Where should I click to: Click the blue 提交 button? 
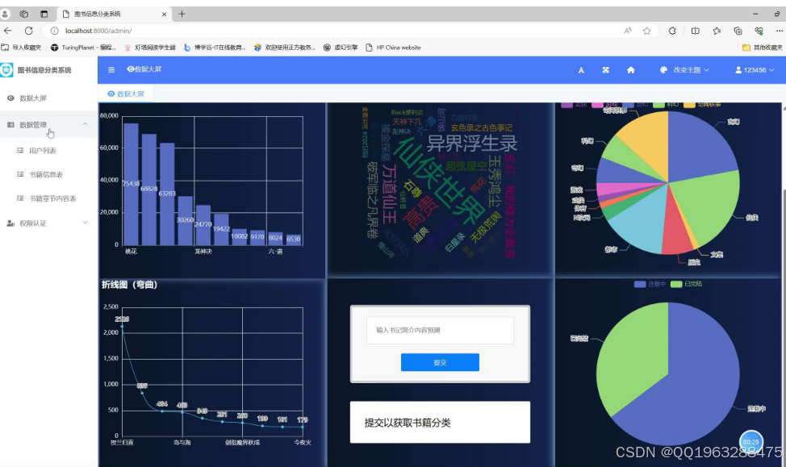440,362
